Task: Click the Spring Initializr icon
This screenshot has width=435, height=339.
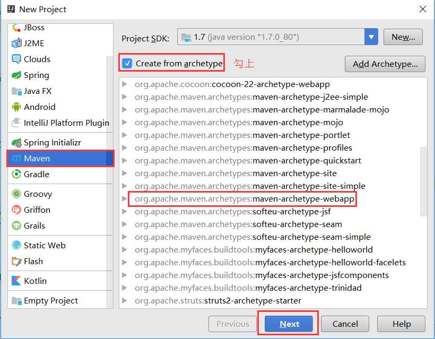Action: [x=16, y=142]
